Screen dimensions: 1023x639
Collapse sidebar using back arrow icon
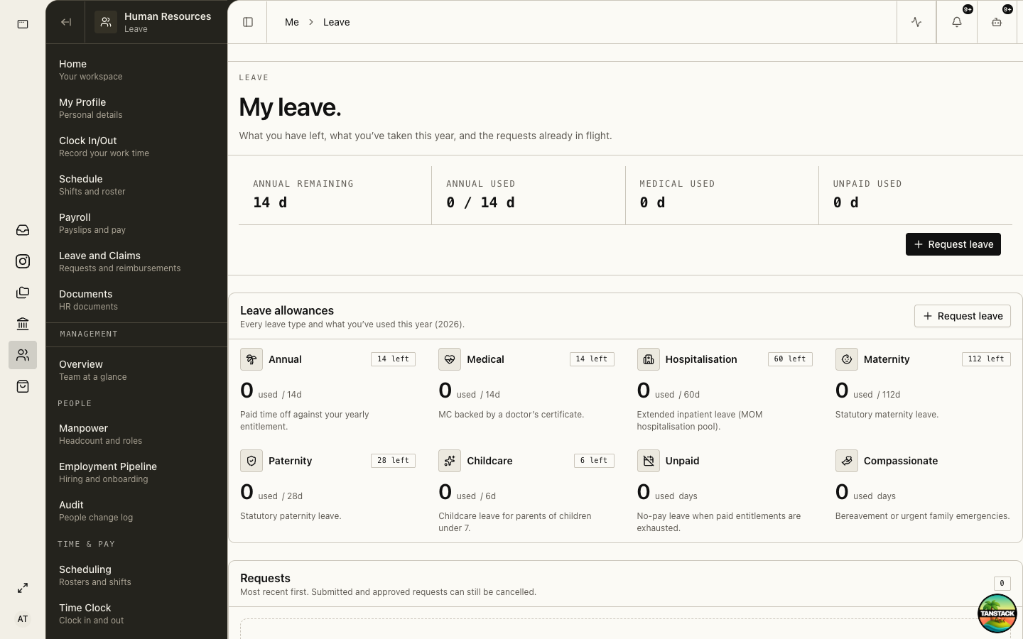pos(66,22)
